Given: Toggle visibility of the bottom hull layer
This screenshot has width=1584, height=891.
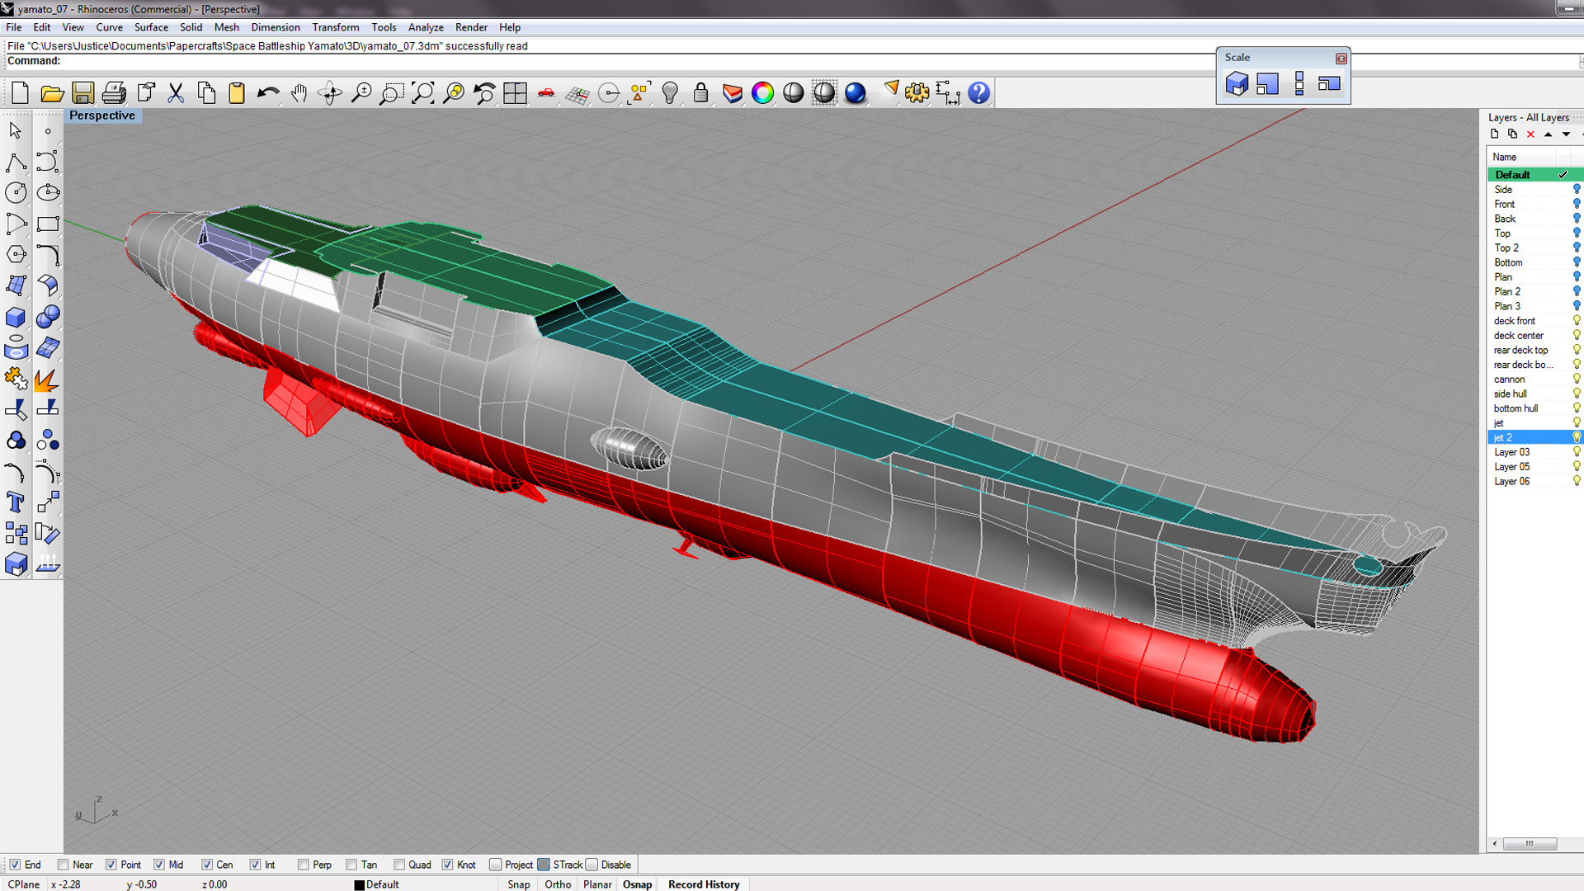Looking at the screenshot, I should tap(1577, 408).
